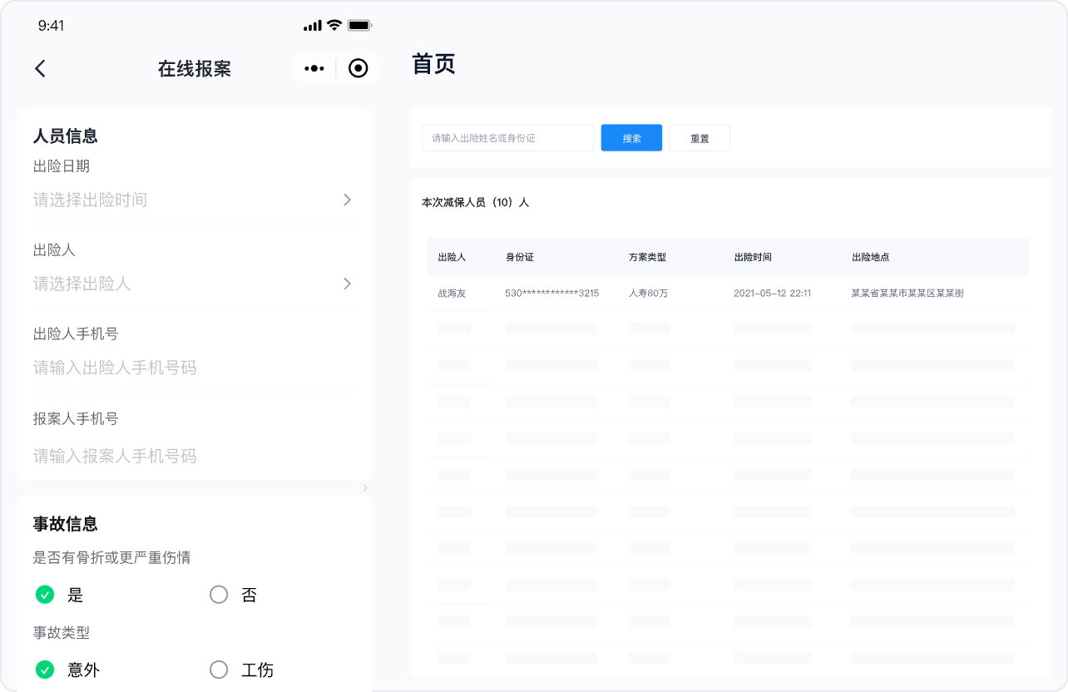Viewport: 1068px width, 692px height.
Task: Click the small chevron below 报案人手机号
Action: tap(365, 488)
